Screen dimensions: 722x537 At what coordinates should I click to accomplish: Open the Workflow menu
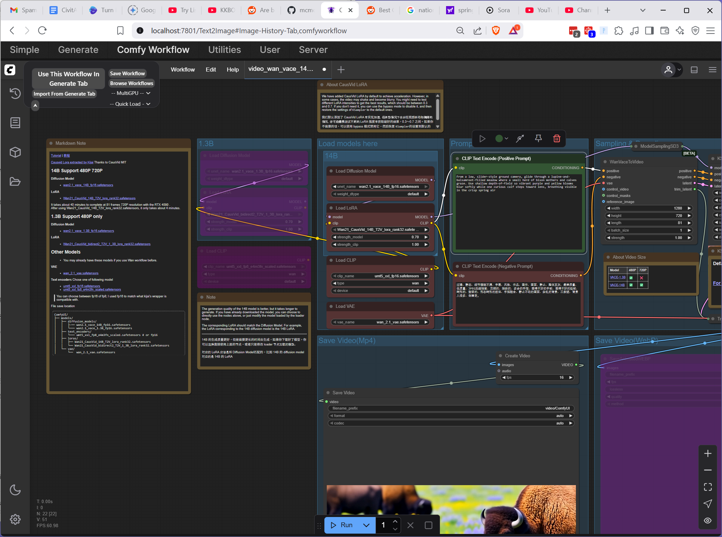tap(183, 69)
